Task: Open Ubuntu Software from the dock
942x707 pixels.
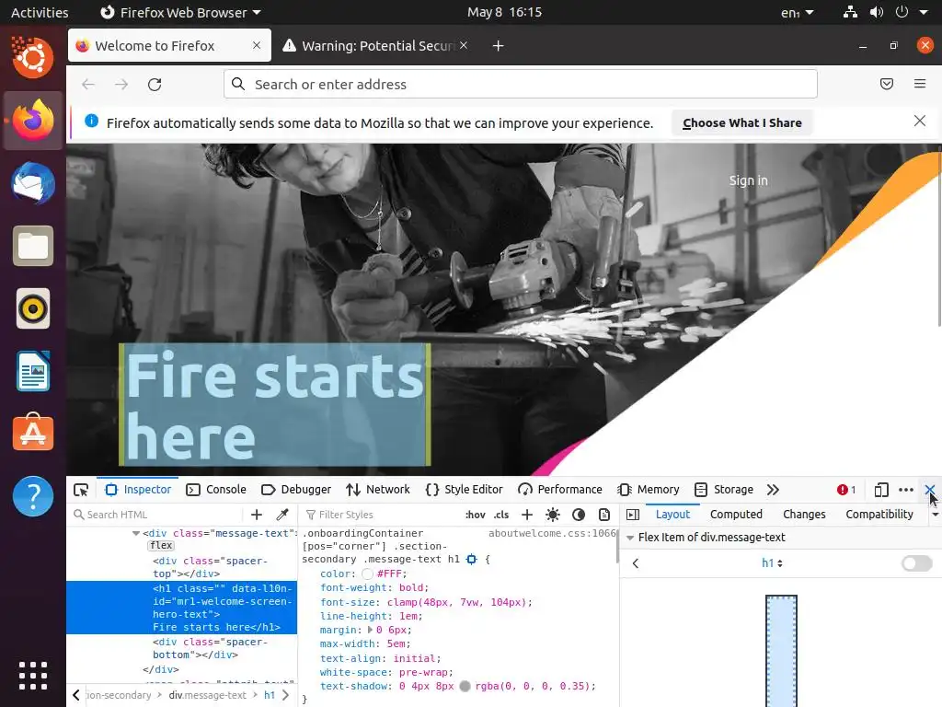Action: (x=33, y=433)
